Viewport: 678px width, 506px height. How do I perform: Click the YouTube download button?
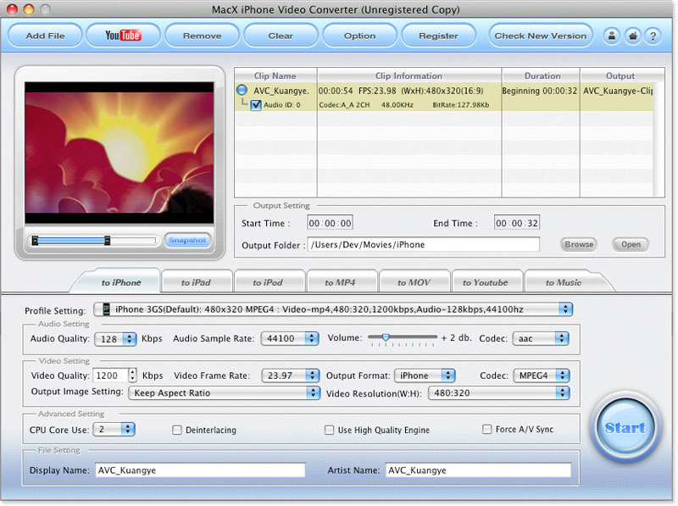[122, 36]
